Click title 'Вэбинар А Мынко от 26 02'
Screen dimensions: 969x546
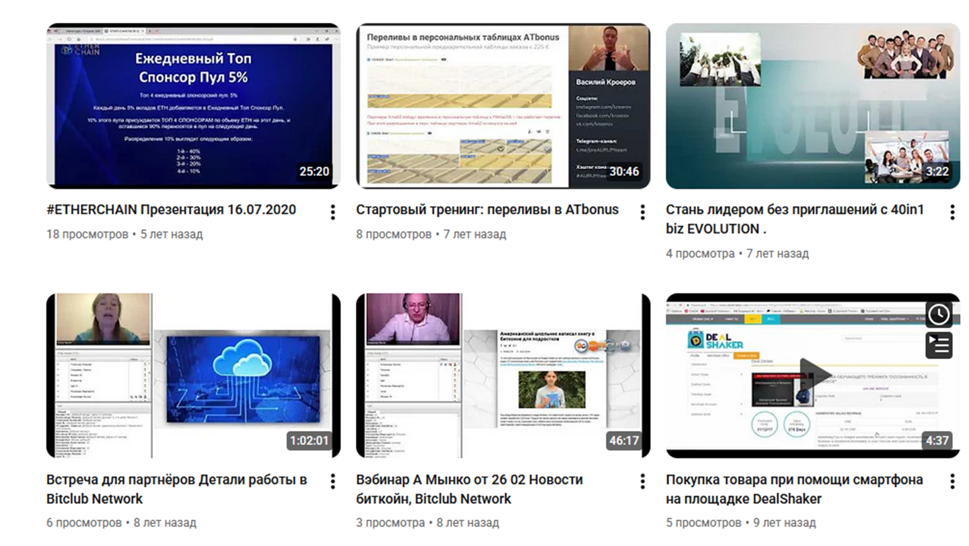tap(469, 480)
